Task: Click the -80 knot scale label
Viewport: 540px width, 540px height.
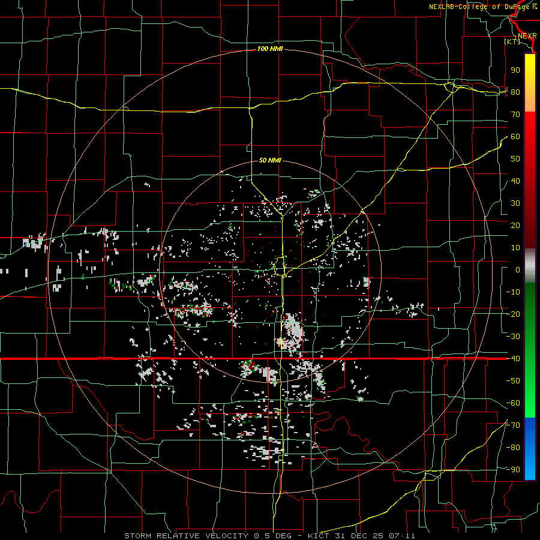Action: 513,448
